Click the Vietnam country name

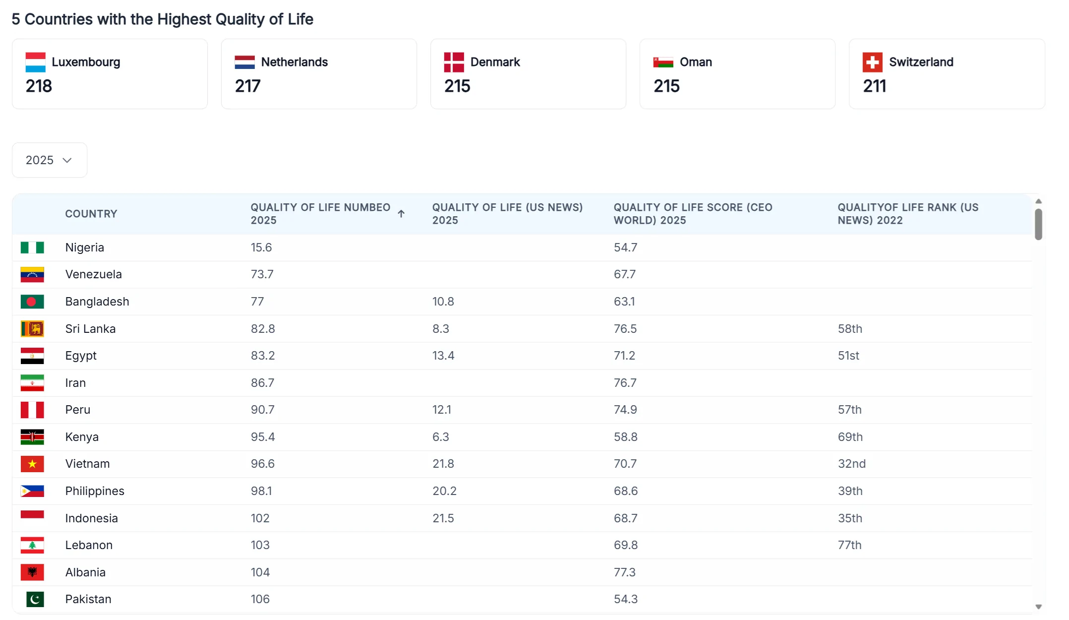point(87,464)
